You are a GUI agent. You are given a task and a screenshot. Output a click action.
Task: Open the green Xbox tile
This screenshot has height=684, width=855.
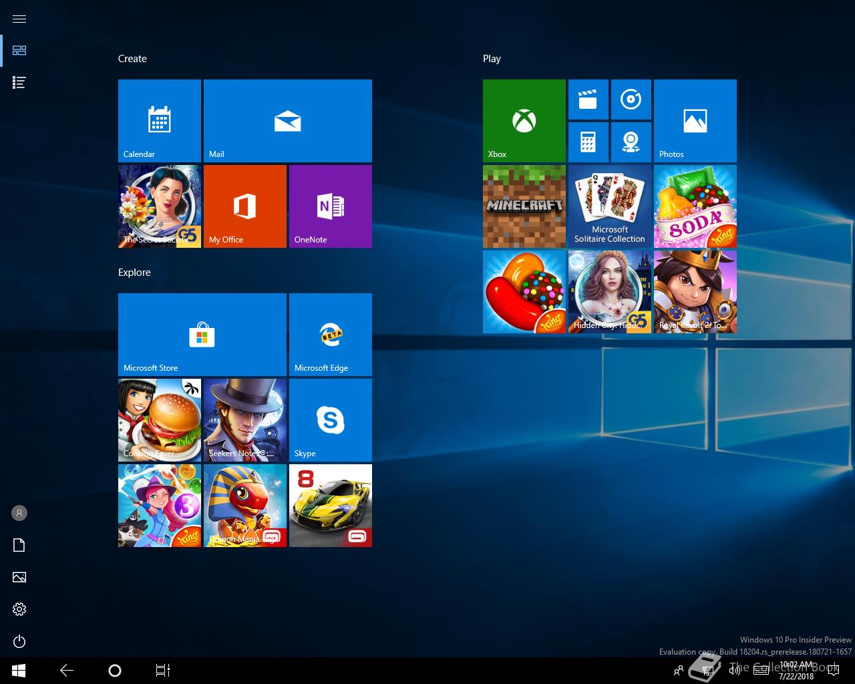pyautogui.click(x=524, y=121)
